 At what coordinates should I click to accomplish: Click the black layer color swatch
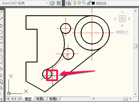[x=93, y=3]
